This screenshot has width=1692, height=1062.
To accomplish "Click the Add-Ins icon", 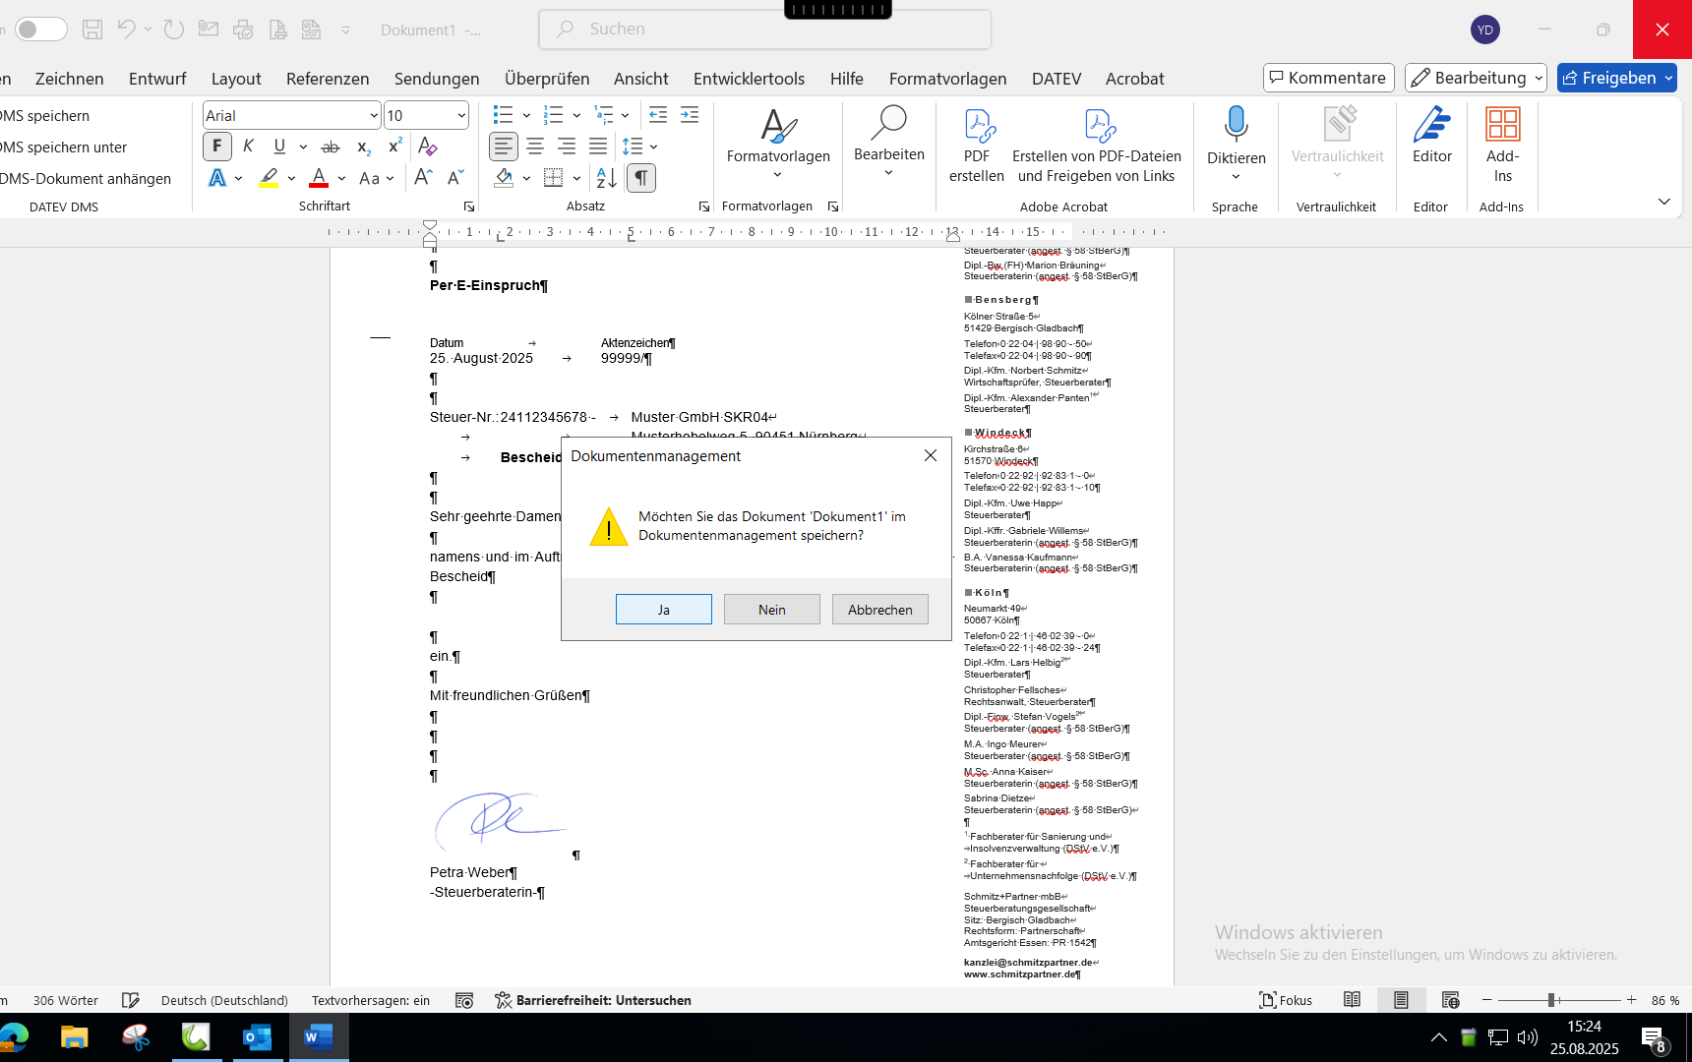I will [1502, 128].
